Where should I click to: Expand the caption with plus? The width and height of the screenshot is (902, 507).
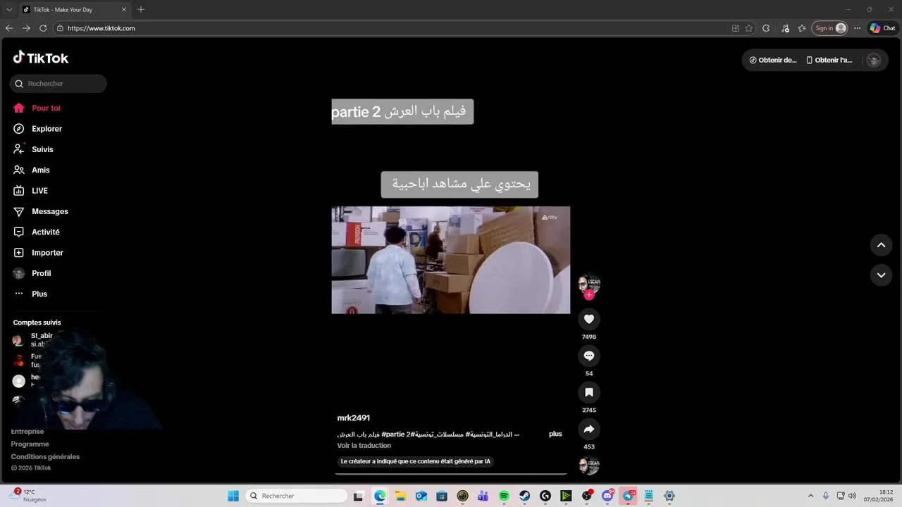pyautogui.click(x=555, y=434)
